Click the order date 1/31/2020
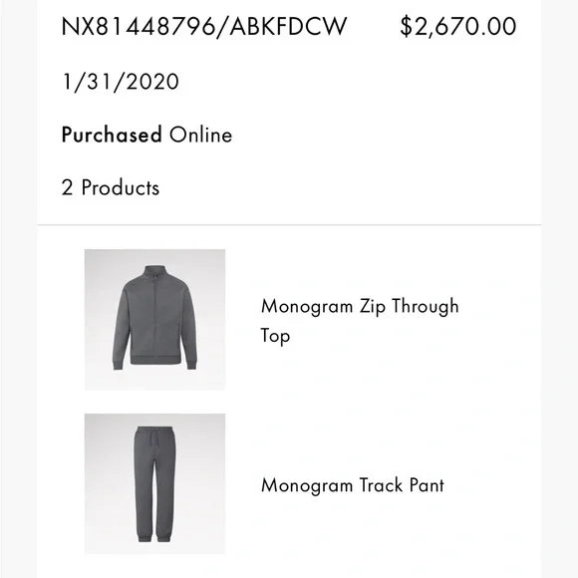 [121, 82]
